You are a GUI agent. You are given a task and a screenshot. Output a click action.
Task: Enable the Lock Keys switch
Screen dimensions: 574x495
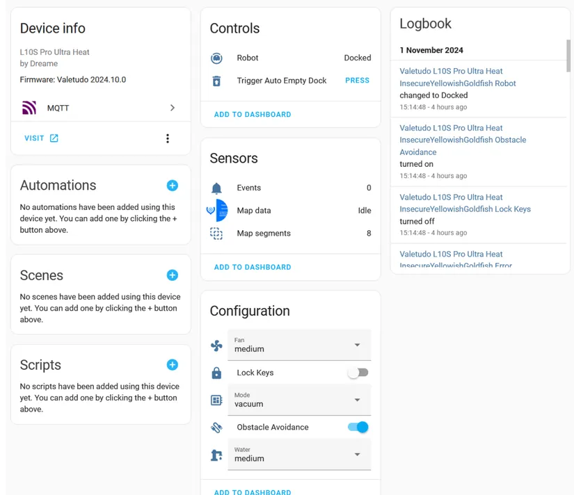(x=358, y=373)
